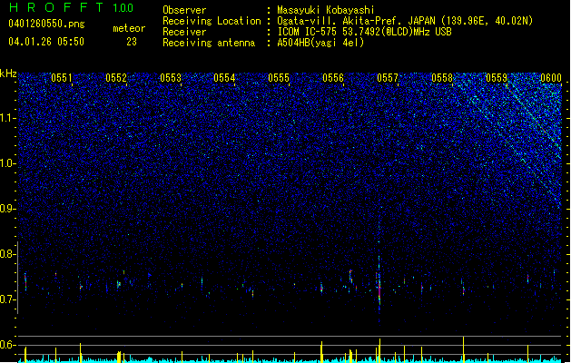Image resolution: width=571 pixels, height=363 pixels.
Task: Click the 0.9 kHz frequency axis label
Action: click(x=7, y=209)
